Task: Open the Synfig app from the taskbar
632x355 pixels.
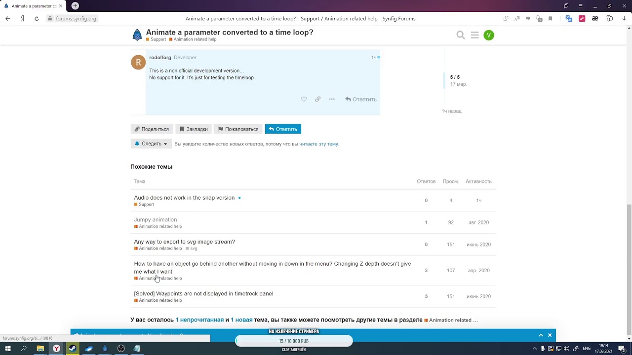Action: pos(105,349)
